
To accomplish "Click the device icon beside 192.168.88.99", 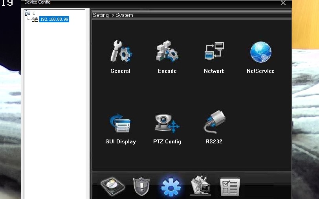I will coord(35,19).
